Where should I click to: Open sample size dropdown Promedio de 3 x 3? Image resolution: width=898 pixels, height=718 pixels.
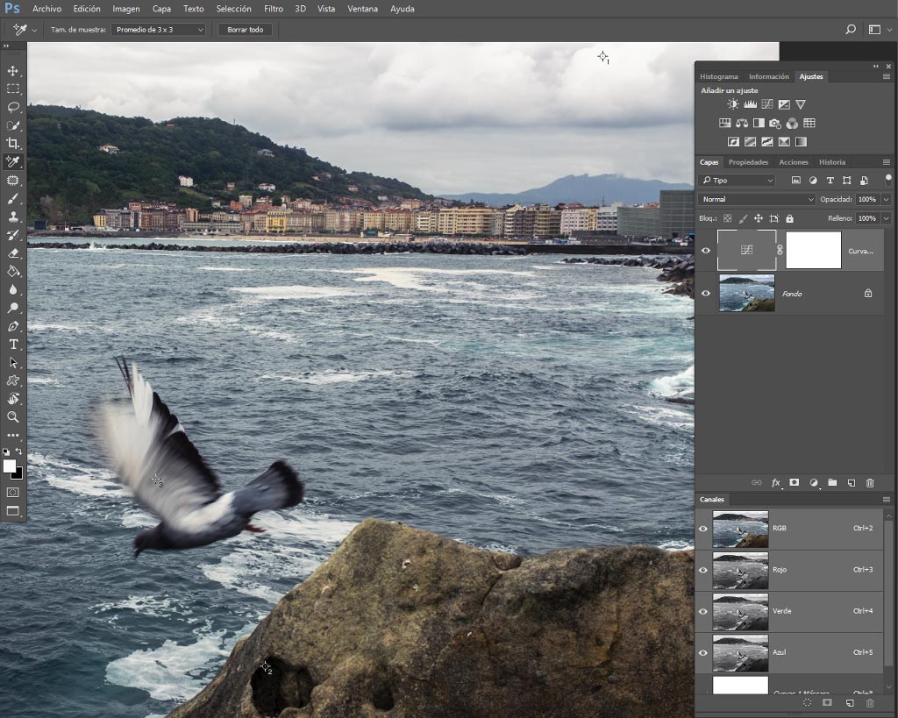[x=158, y=30]
